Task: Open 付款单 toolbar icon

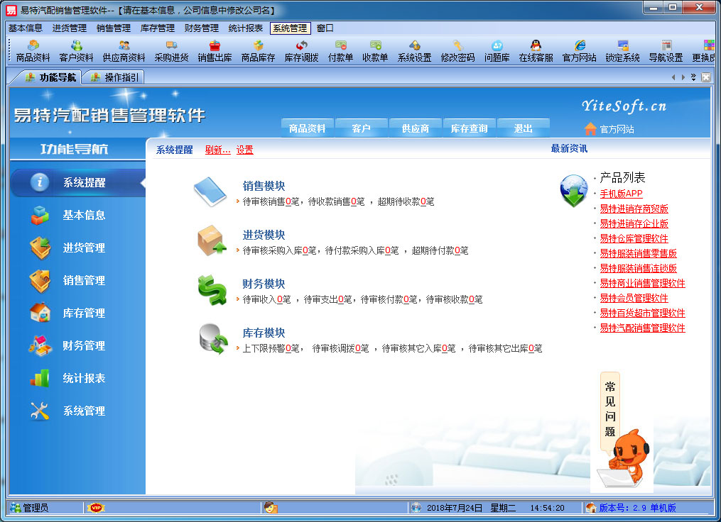Action: point(341,51)
